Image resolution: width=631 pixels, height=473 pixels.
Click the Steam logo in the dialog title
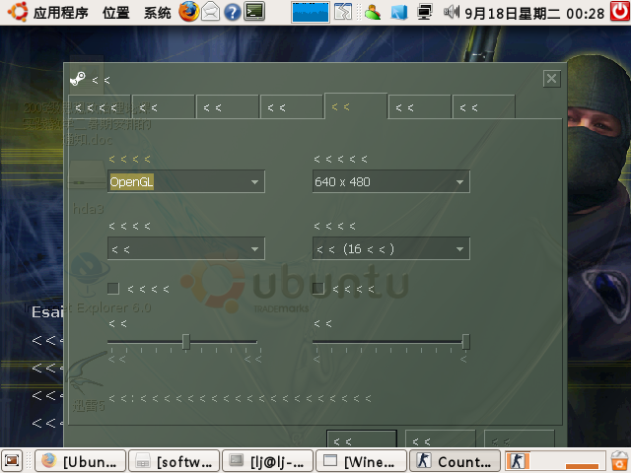pyautogui.click(x=78, y=79)
